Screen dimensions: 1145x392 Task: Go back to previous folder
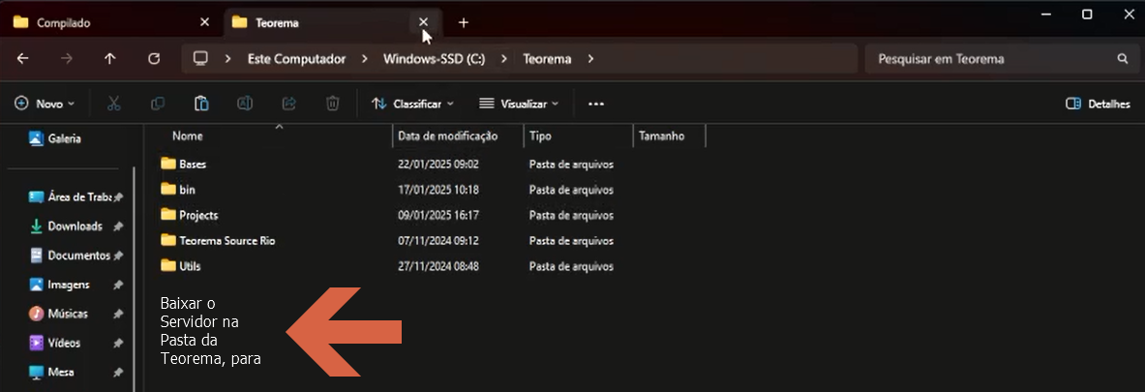[22, 59]
